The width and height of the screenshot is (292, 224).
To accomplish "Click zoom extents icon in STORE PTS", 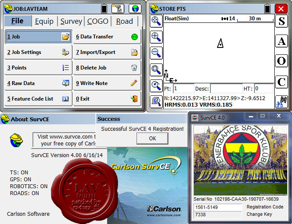I will (156, 21).
